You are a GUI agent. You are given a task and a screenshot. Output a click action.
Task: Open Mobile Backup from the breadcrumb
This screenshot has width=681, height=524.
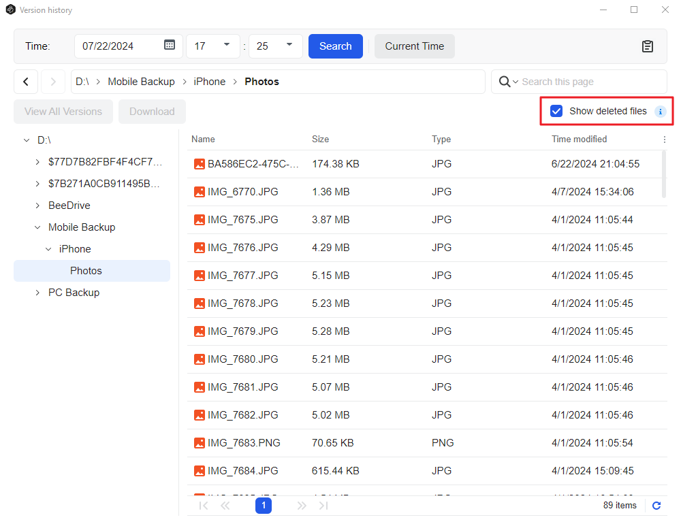[x=141, y=81]
